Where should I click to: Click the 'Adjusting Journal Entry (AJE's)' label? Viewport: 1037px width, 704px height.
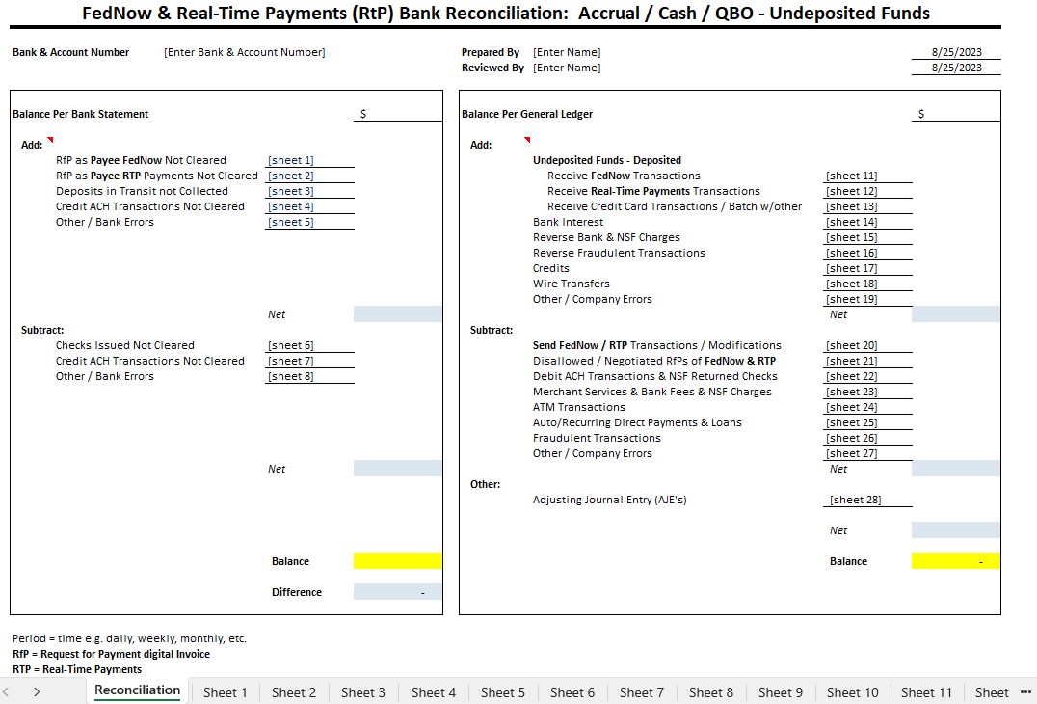click(x=610, y=500)
